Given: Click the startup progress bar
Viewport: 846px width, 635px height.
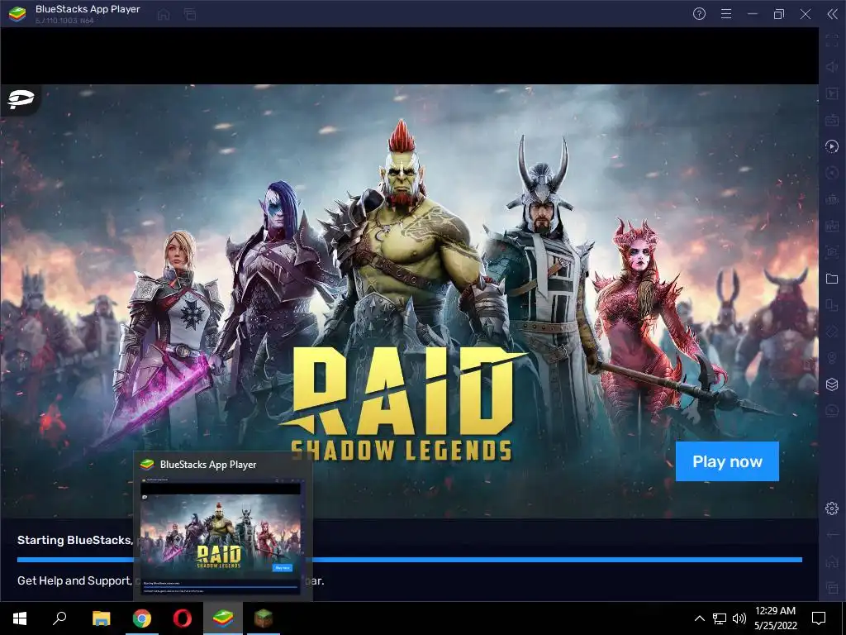Looking at the screenshot, I should point(410,560).
